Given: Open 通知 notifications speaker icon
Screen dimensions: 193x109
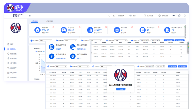Looking at the screenshot, I should (130, 16).
